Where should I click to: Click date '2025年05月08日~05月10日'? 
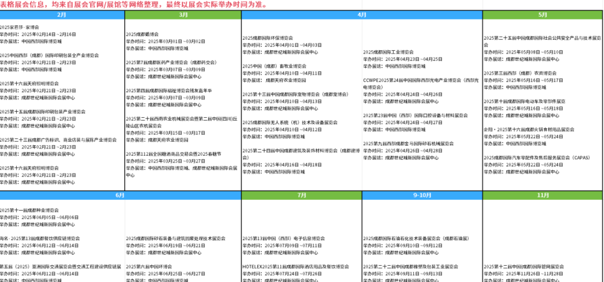coord(534,52)
